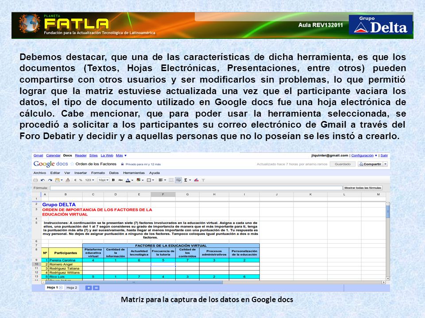
Task: Click the vertical scrollbar thumb
Action: (x=388, y=212)
